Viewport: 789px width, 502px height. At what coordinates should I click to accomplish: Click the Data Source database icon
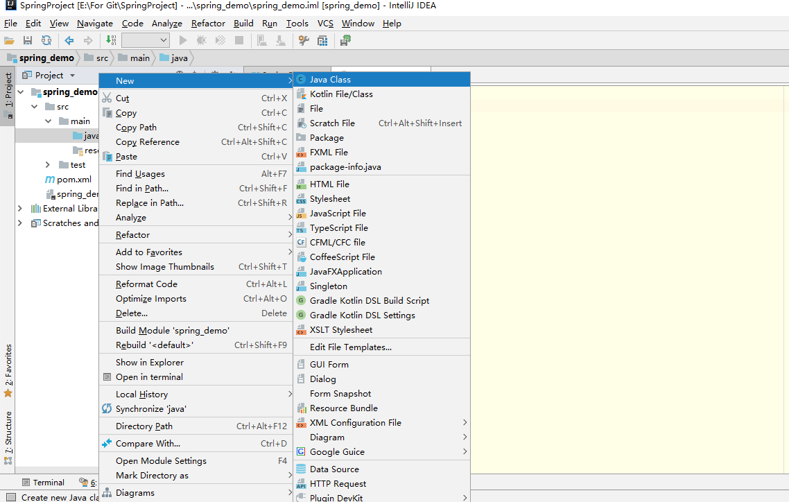point(301,469)
